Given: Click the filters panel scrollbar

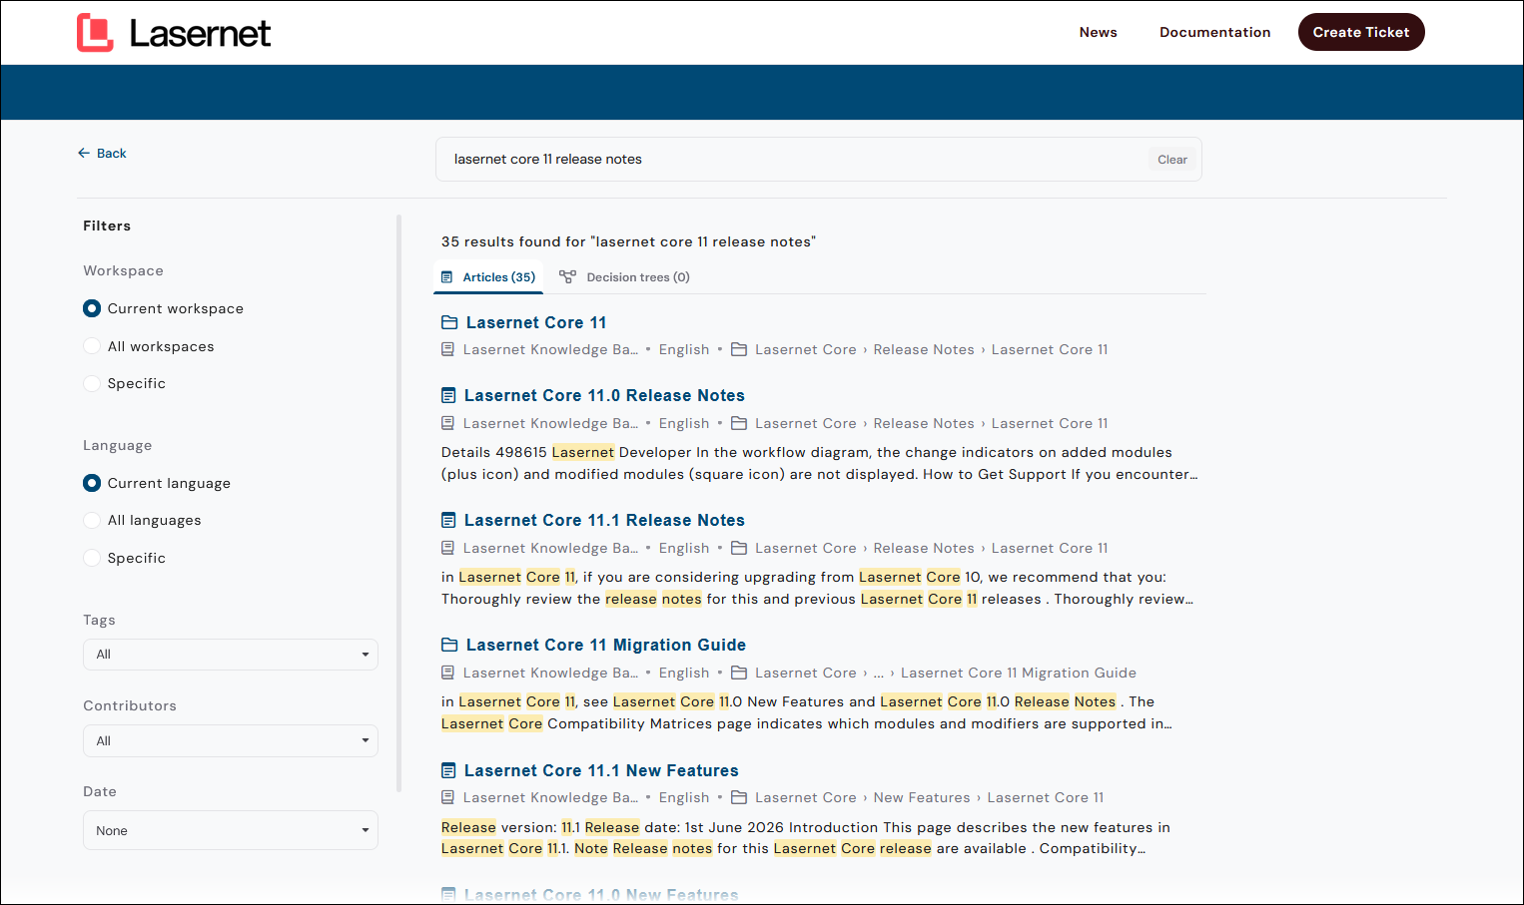Looking at the screenshot, I should pos(399,504).
